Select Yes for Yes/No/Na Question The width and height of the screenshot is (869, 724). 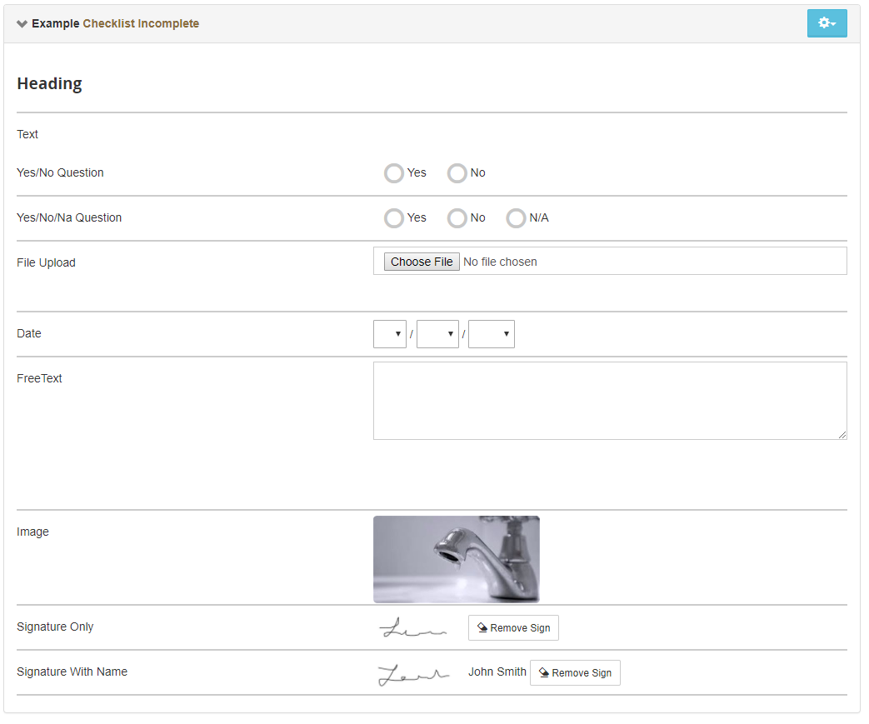[x=393, y=218]
